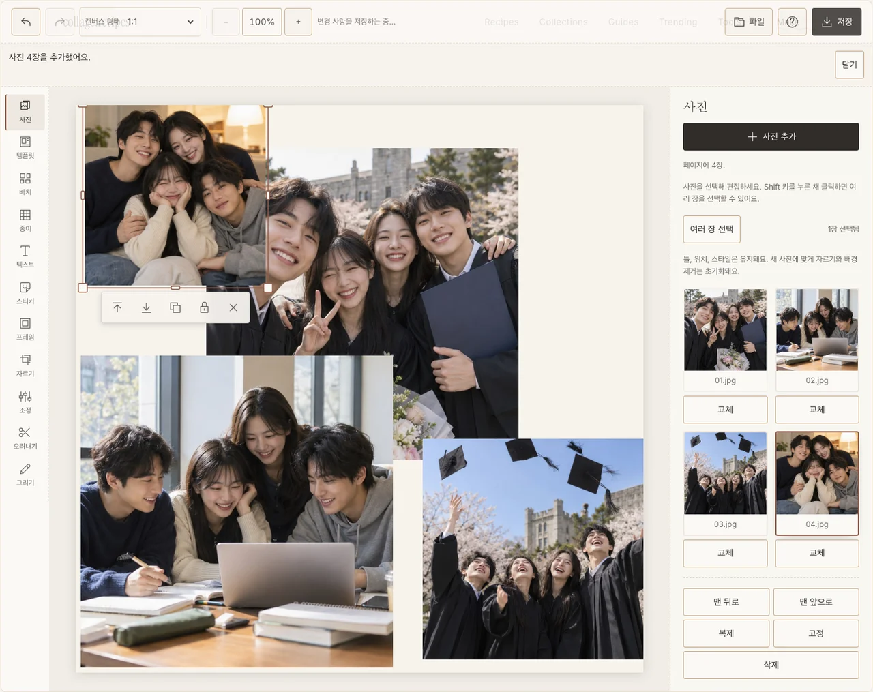Click the 사진 추가 add photo button

pos(771,136)
